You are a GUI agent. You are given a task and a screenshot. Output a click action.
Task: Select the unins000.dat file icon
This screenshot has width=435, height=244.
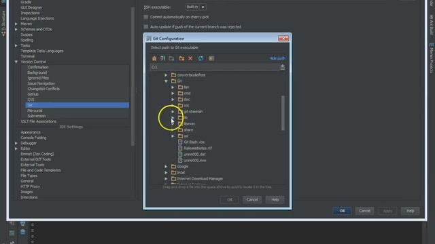180,154
